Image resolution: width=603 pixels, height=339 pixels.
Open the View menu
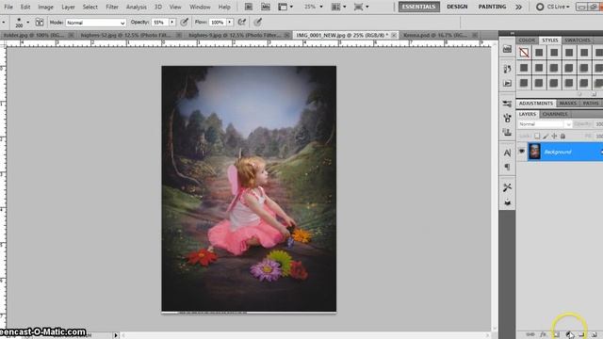tap(175, 7)
